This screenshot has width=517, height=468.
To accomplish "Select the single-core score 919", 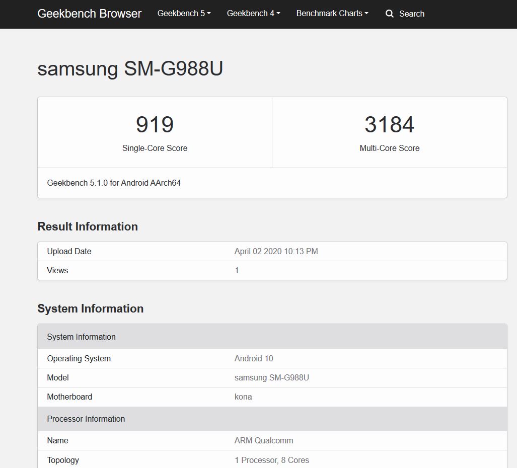I will tap(155, 125).
